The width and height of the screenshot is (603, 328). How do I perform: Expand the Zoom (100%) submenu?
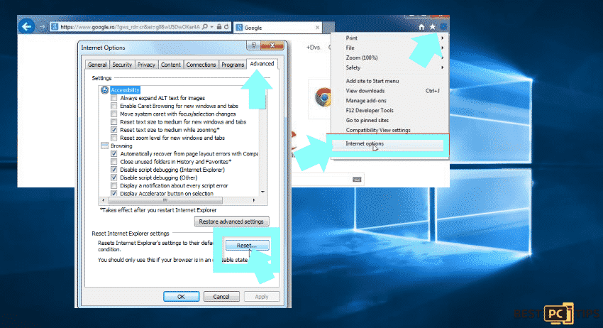coord(391,58)
